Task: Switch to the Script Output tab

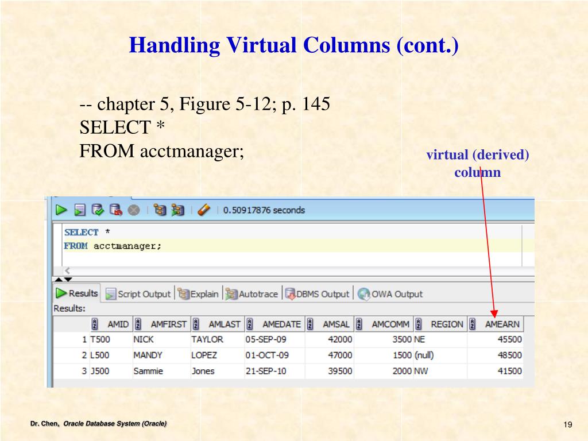Action: 138,294
